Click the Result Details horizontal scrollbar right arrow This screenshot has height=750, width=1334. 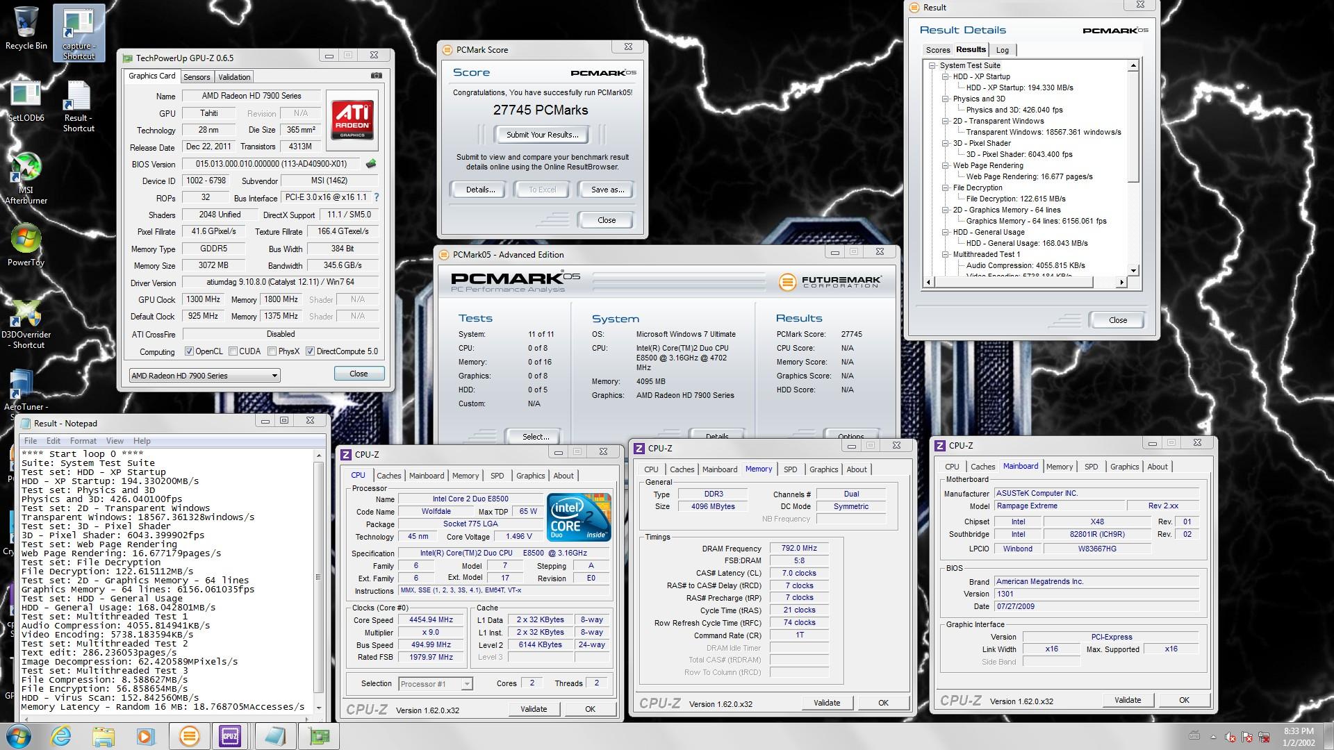pyautogui.click(x=1121, y=282)
